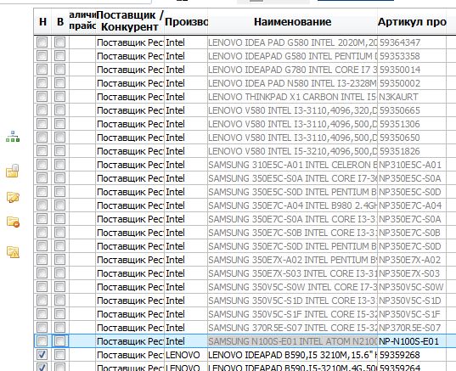
Task: Click the folder with warning triangle icon
Action: 13,252
